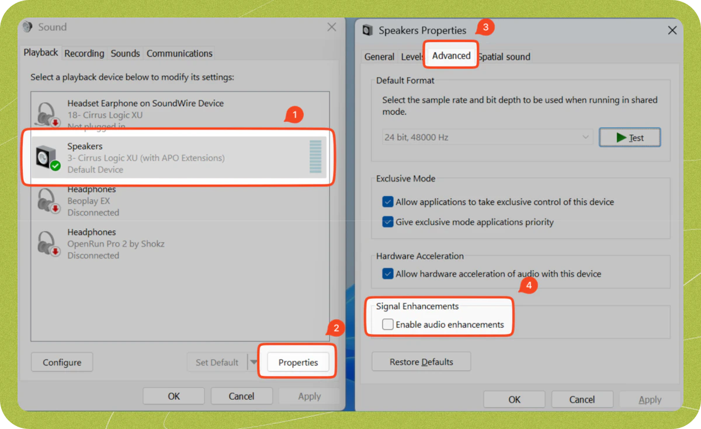Open the Communications tab
This screenshot has width=701, height=429.
(179, 53)
